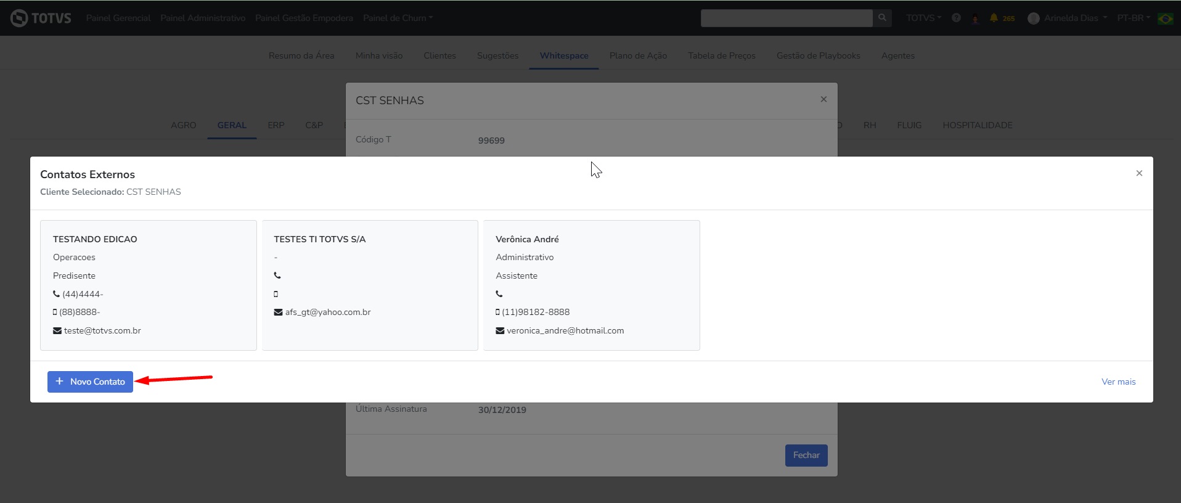Image resolution: width=1181 pixels, height=503 pixels.
Task: Select the Plano de Ação tab
Action: coord(638,55)
